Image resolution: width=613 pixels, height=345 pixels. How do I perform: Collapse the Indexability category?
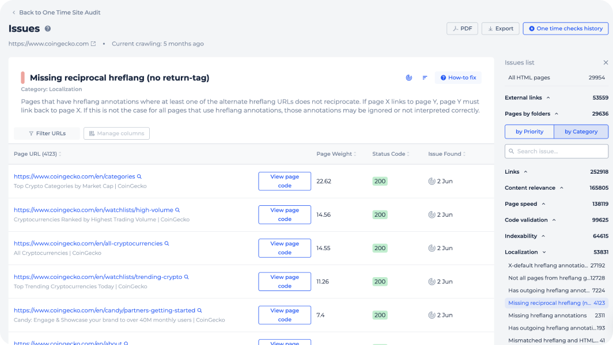point(543,236)
